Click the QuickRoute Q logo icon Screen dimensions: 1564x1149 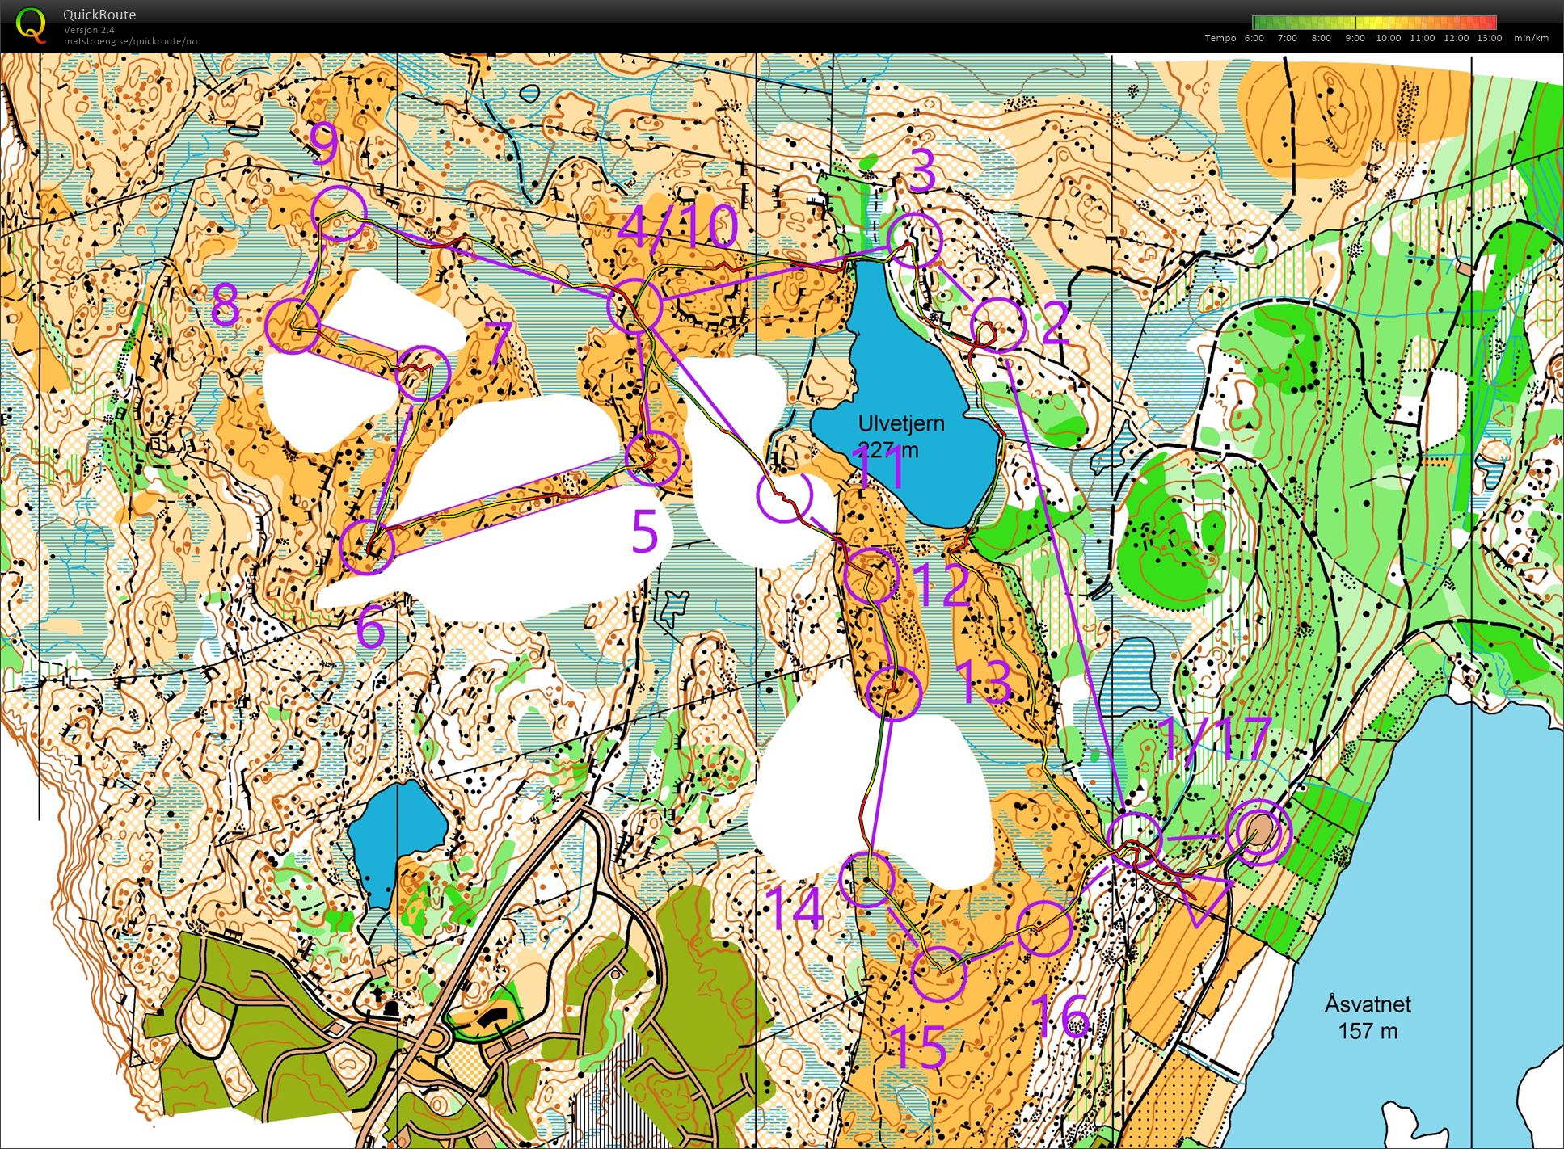pyautogui.click(x=31, y=25)
